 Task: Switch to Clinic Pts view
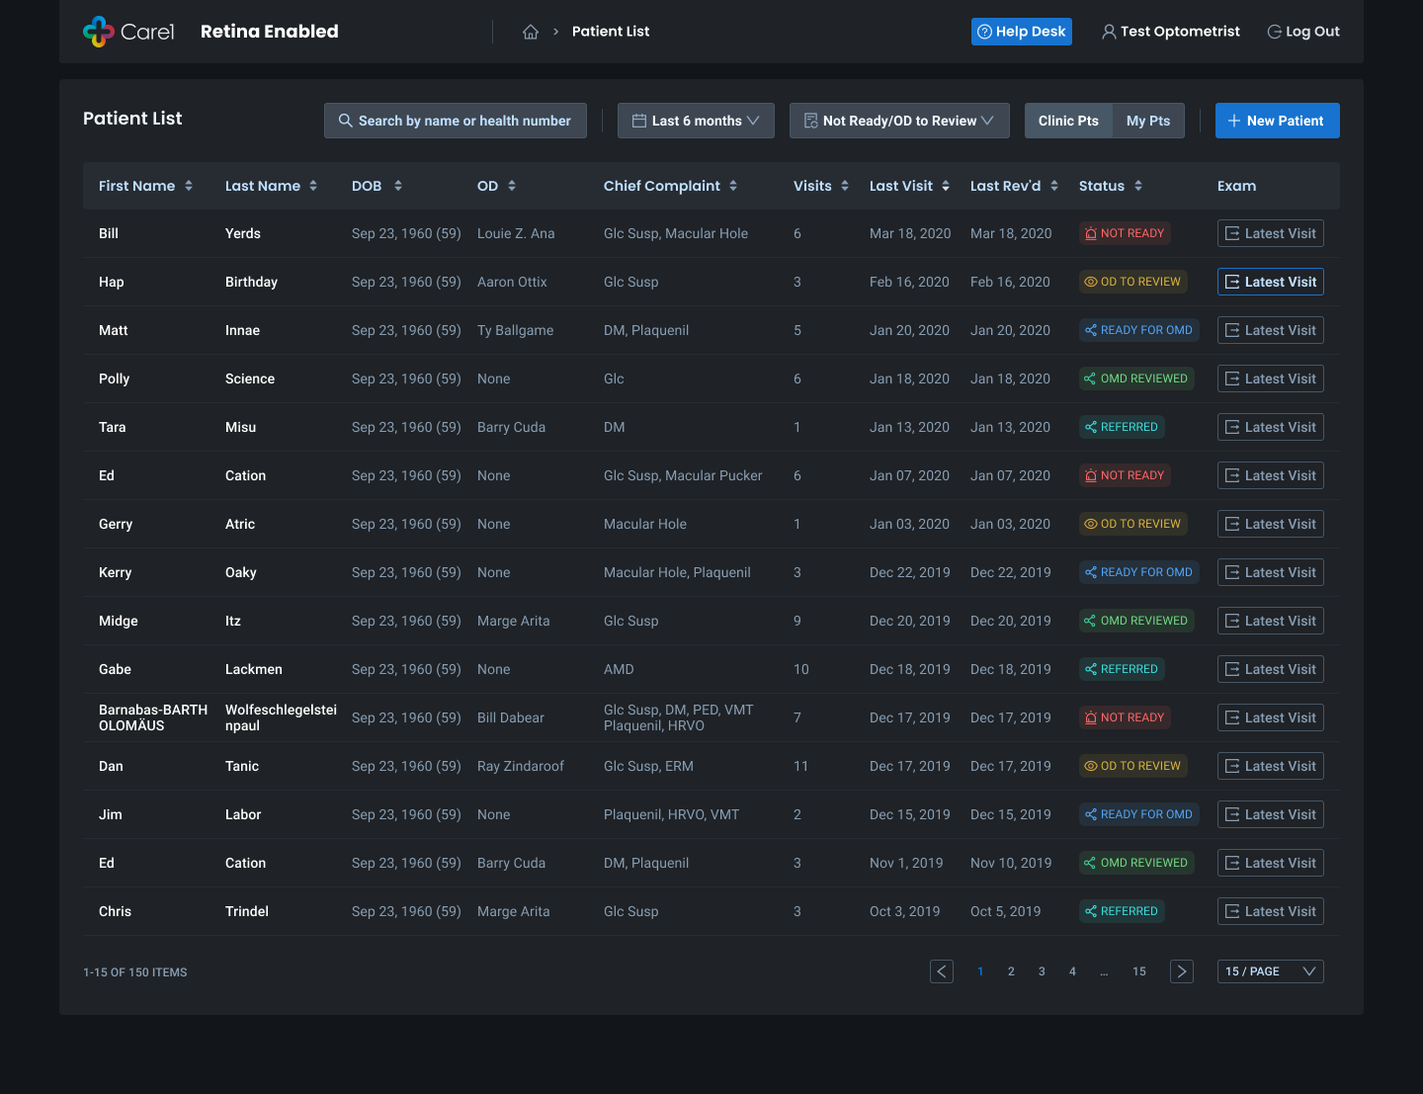1068,121
